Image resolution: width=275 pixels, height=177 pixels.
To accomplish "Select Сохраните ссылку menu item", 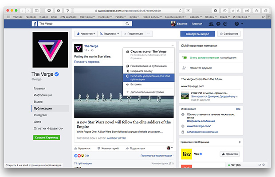I will pyautogui.click(x=149, y=71).
